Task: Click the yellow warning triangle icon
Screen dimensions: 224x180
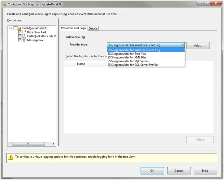Action: tap(11, 157)
